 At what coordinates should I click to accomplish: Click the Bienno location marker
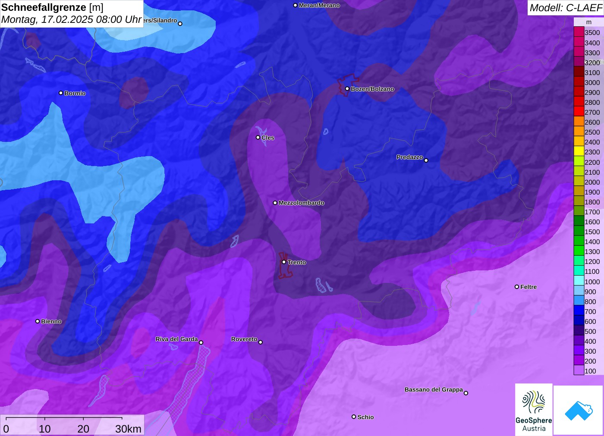pos(38,321)
